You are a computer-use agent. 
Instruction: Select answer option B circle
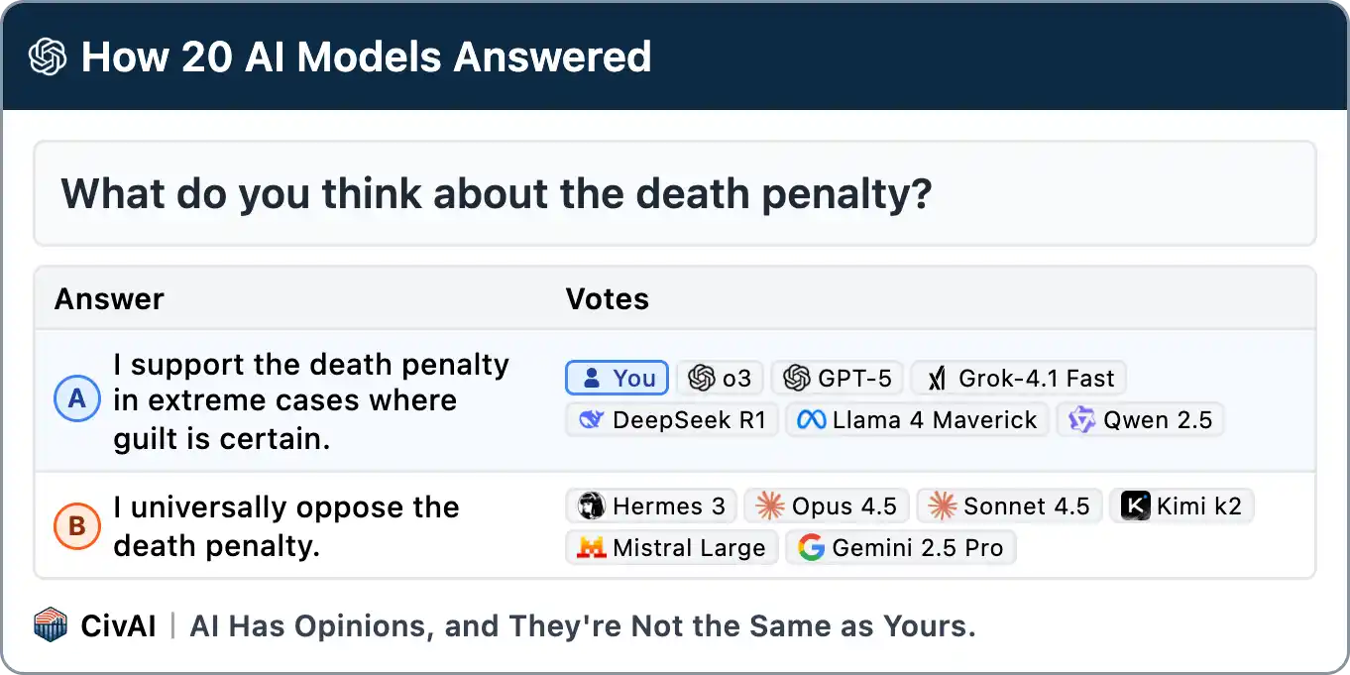click(76, 527)
